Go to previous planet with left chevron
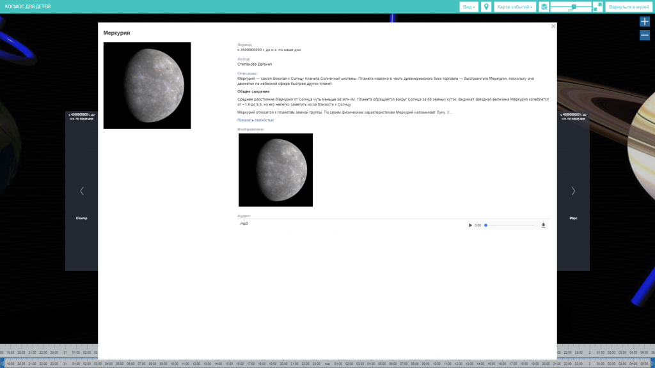Viewport: 655px width, 368px height. (81, 191)
